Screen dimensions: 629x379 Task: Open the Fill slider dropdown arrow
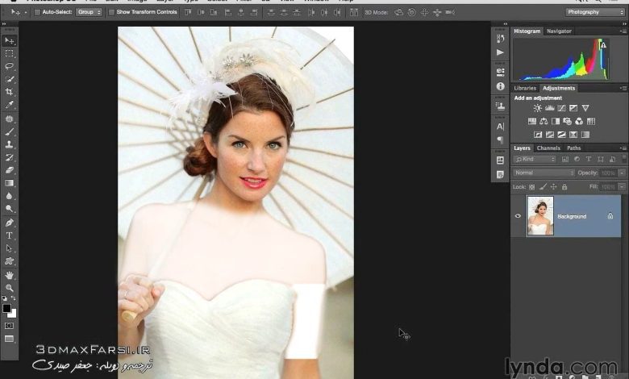coord(622,187)
